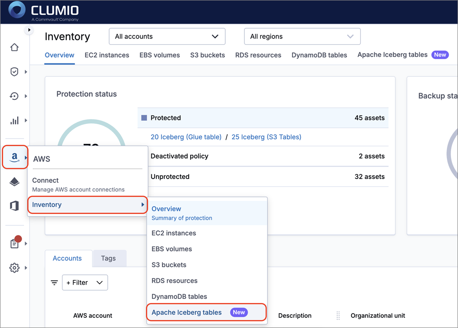The image size is (458, 328).
Task: Click the AWS Amazon icon in sidebar
Action: pos(14,158)
